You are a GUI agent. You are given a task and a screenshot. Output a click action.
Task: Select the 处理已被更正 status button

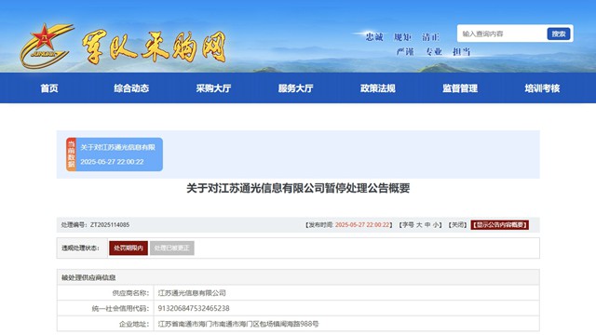click(x=171, y=248)
